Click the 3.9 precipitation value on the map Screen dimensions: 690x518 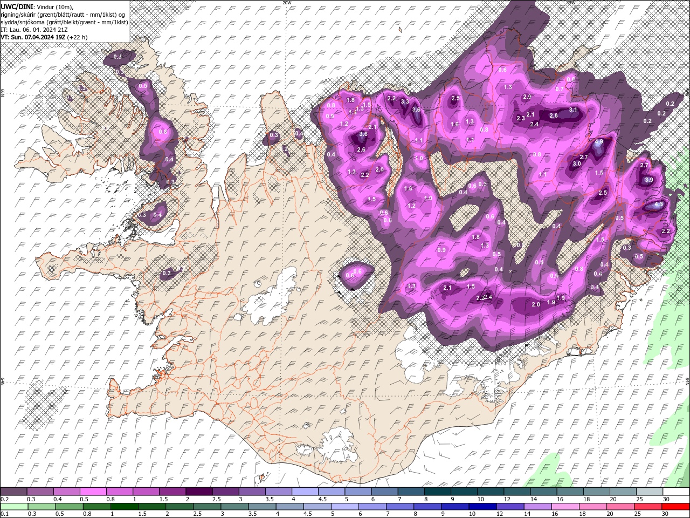pyautogui.click(x=649, y=180)
